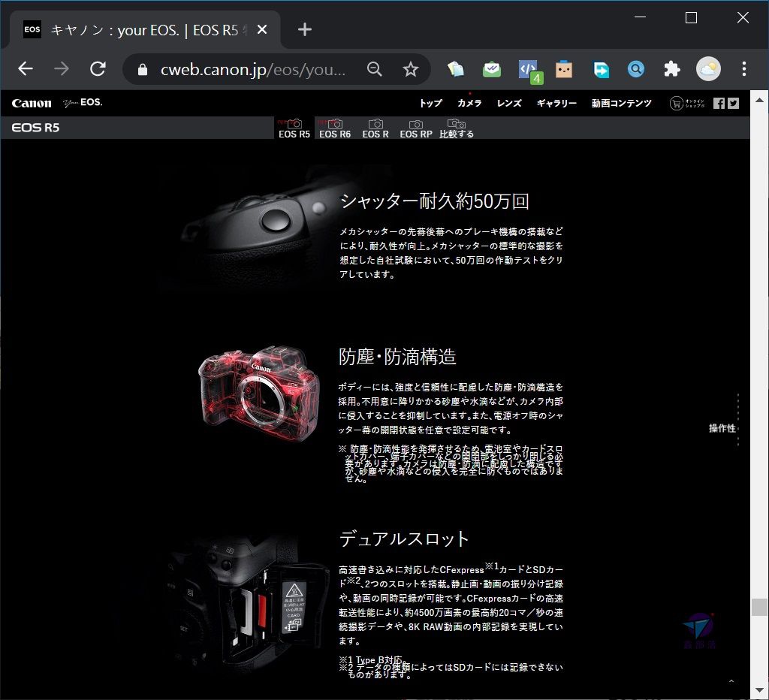This screenshot has height=700, width=769.
Task: Select the キヤノン your EOS tab
Action: [x=145, y=30]
